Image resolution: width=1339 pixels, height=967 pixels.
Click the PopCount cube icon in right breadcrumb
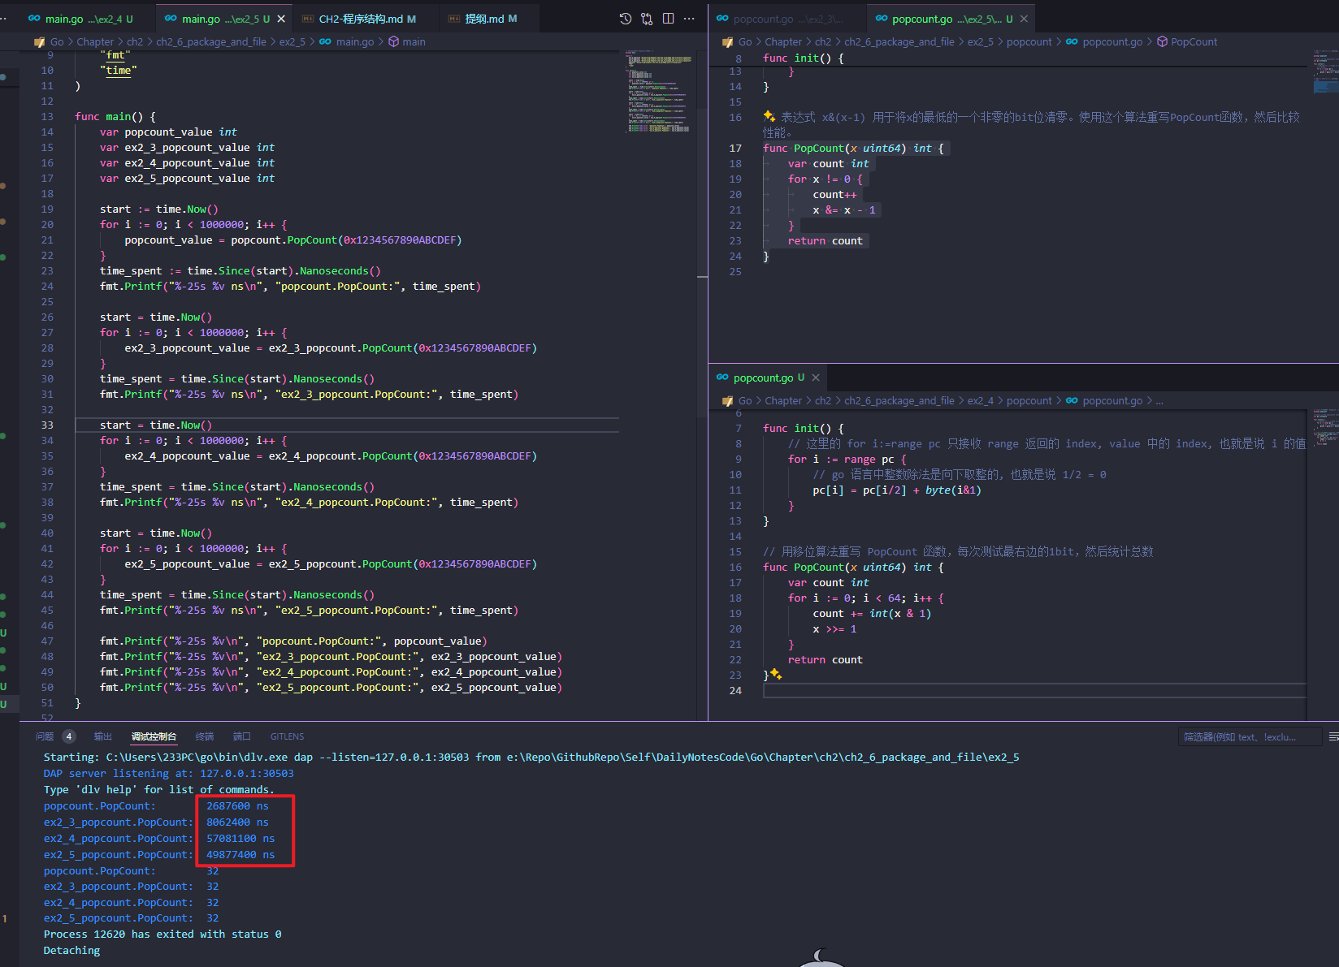coord(1162,41)
